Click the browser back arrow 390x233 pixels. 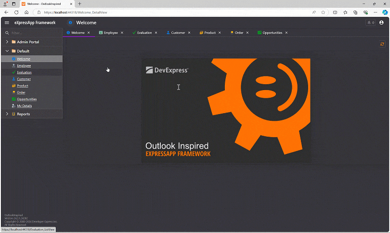coord(6,12)
